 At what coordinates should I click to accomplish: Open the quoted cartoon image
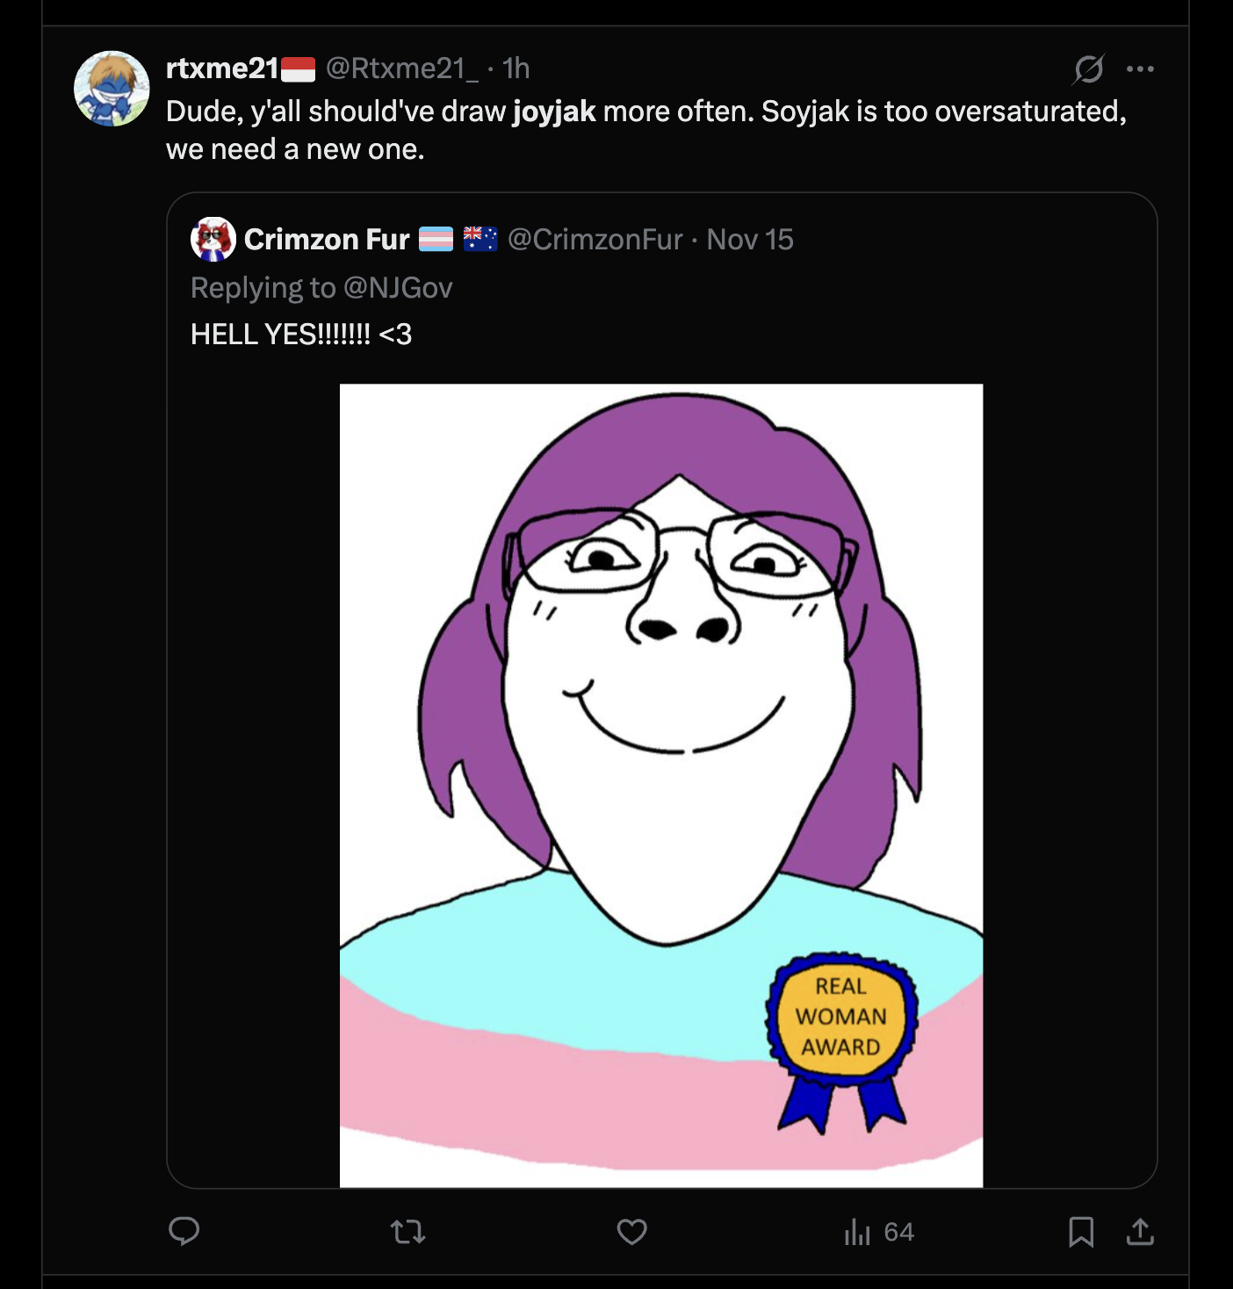pos(660,785)
